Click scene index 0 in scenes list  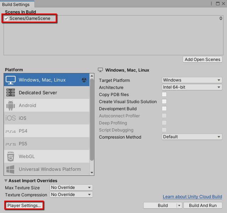point(221,18)
